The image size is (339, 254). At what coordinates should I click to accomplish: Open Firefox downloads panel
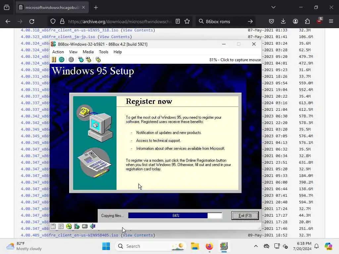click(x=283, y=21)
